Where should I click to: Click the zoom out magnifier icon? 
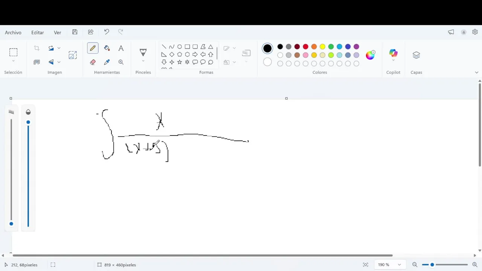pyautogui.click(x=415, y=265)
